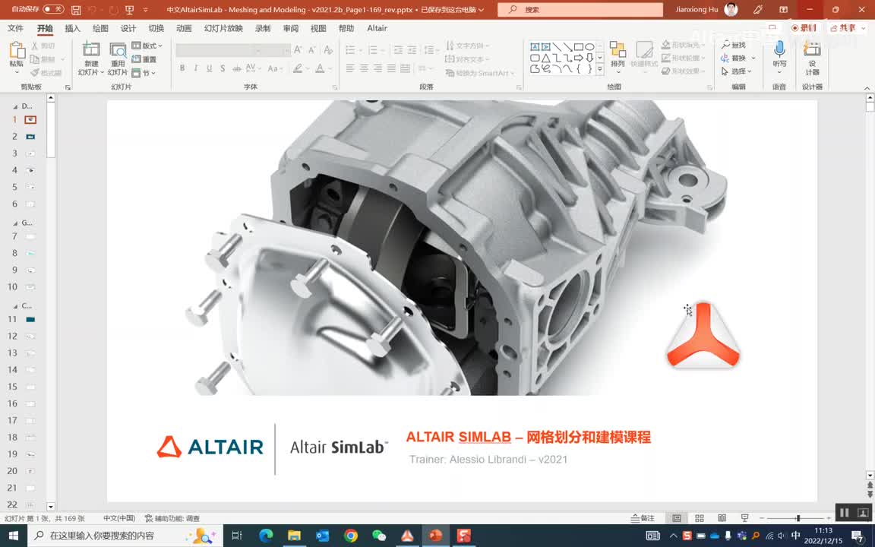Switch to the 插入 (Insert) tab
Image resolution: width=875 pixels, height=547 pixels.
pos(73,28)
